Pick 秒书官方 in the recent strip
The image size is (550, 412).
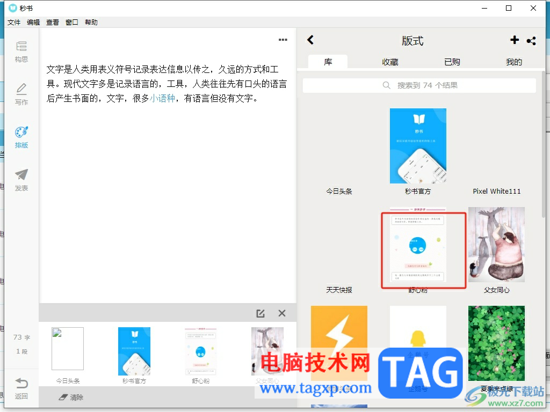coord(134,351)
